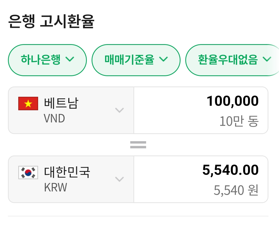Click the chevron arrow in 매매기준율 chip
The height and width of the screenshot is (225, 279).
tap(164, 59)
